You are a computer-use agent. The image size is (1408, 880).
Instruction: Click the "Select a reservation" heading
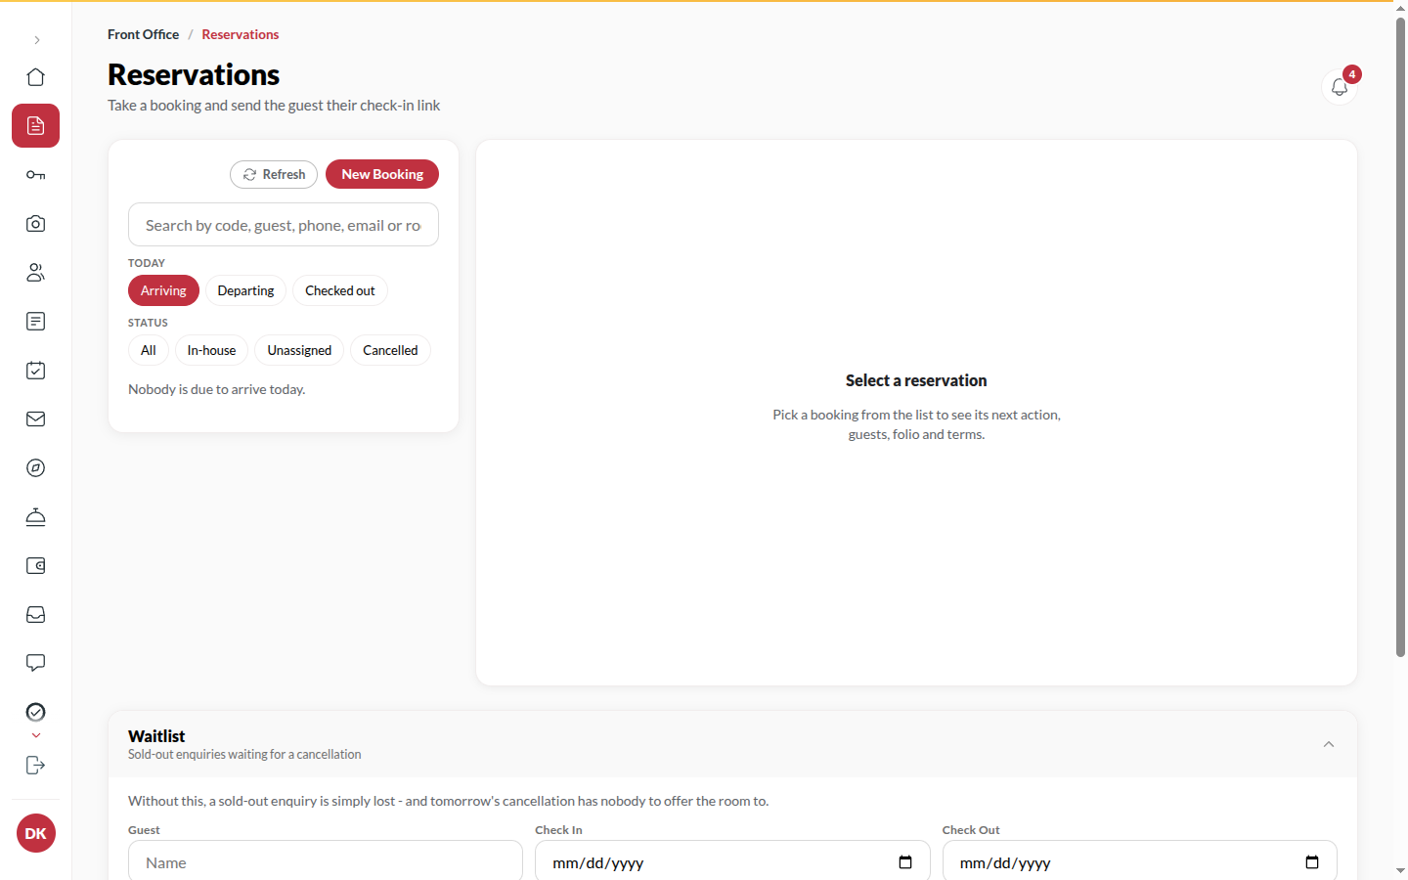[x=916, y=380]
